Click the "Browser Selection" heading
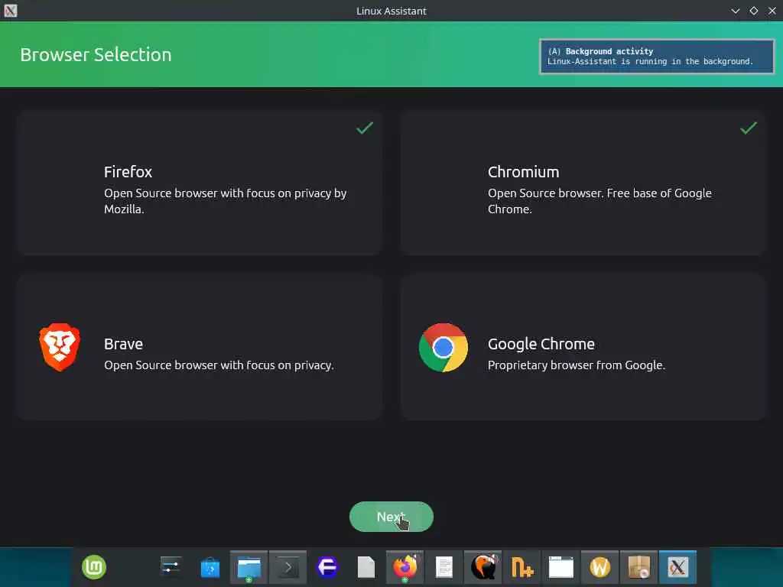This screenshot has width=783, height=587. [x=96, y=54]
